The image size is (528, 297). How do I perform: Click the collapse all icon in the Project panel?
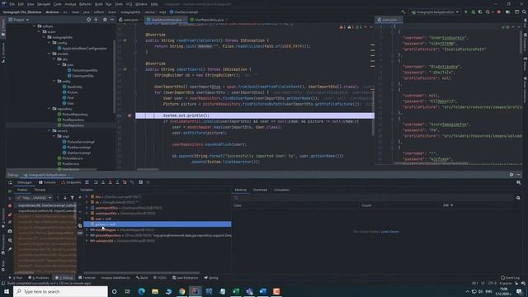[x=97, y=20]
